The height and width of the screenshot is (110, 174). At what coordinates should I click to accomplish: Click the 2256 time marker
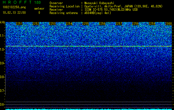[102, 24]
